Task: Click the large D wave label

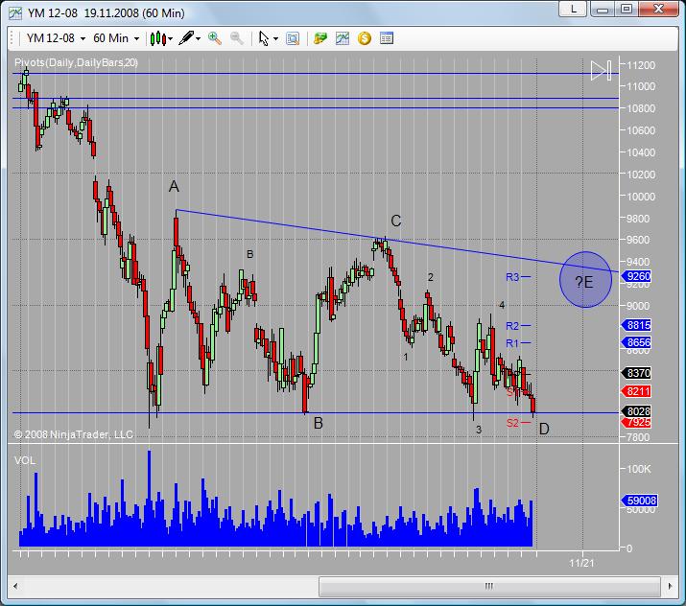Action: tap(544, 429)
